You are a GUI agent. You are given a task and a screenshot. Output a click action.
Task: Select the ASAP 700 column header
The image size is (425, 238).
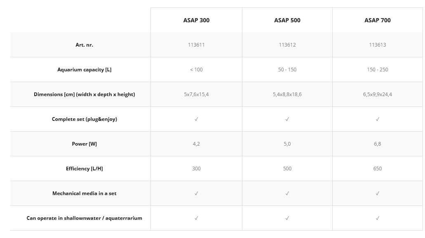(378, 20)
